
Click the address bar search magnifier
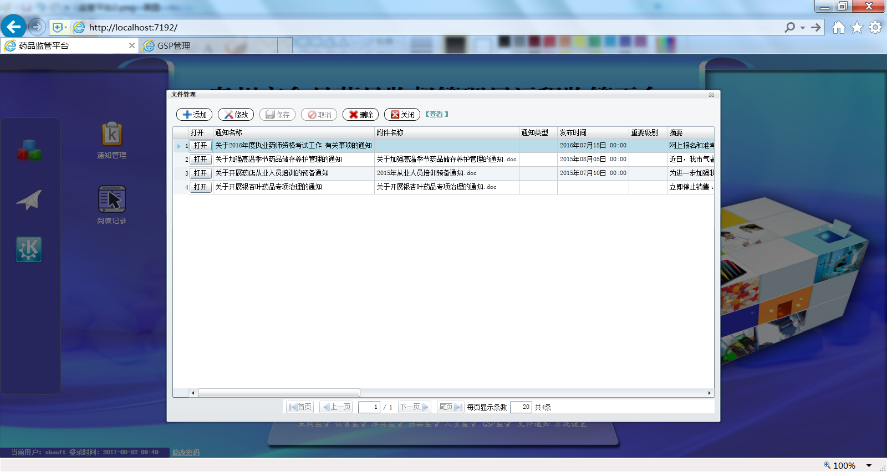(790, 27)
